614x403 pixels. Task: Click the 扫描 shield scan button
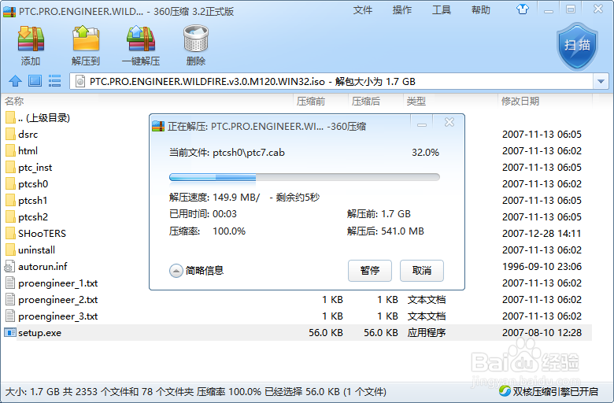[x=577, y=46]
